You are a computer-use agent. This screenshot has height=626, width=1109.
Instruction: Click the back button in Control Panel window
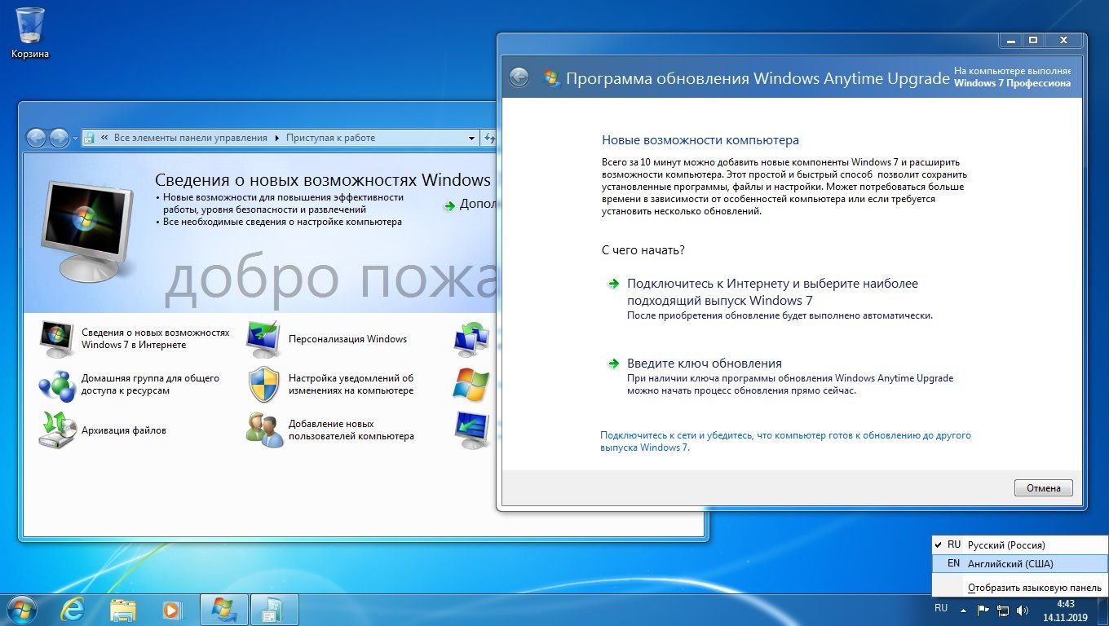[x=36, y=138]
